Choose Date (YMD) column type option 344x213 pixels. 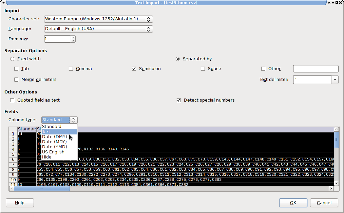pos(54,147)
